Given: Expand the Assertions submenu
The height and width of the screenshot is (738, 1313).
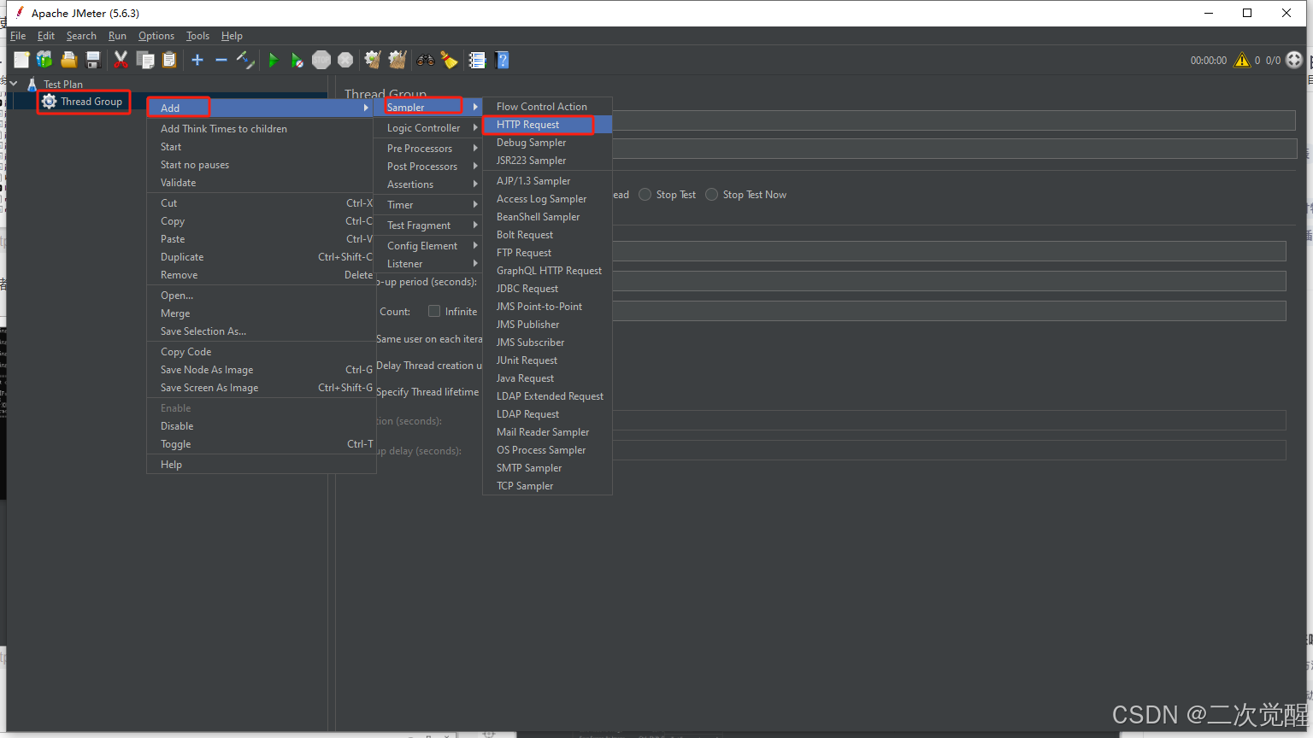Looking at the screenshot, I should click(x=428, y=184).
